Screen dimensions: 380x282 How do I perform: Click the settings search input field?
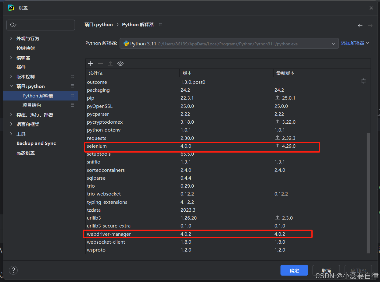pos(41,25)
